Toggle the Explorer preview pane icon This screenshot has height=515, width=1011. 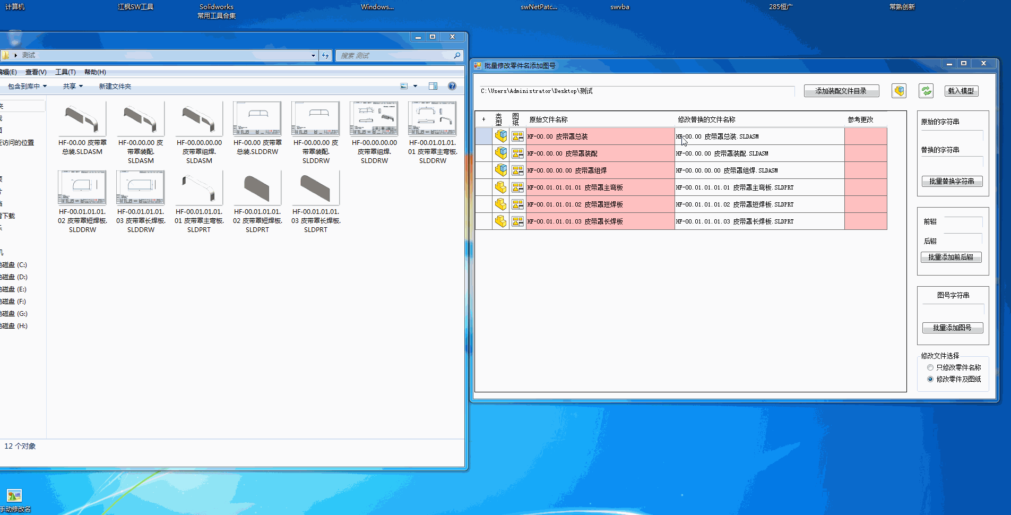tap(433, 86)
